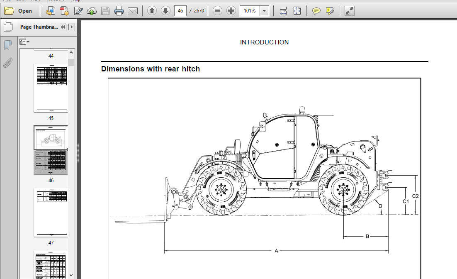The width and height of the screenshot is (457, 279).
Task: Go to previous page with up arrow
Action: 152,11
